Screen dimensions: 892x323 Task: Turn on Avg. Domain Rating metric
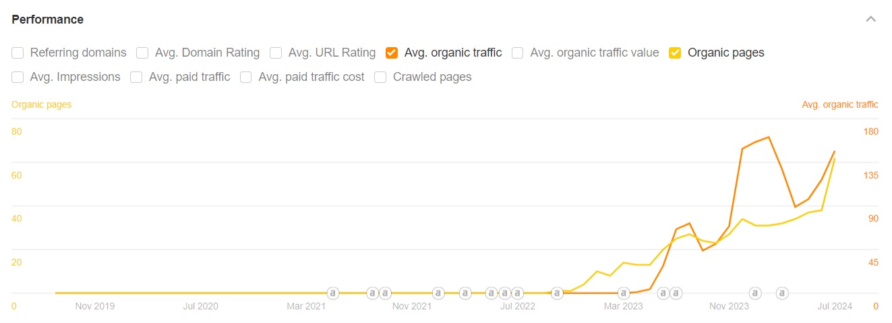142,53
